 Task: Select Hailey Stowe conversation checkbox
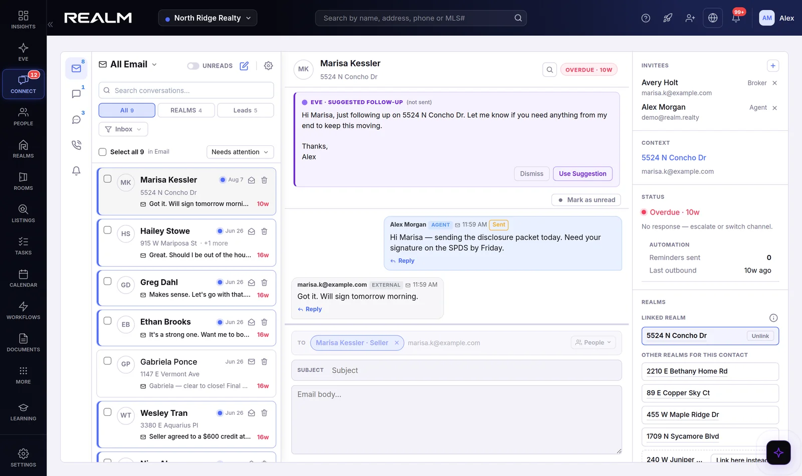(107, 230)
